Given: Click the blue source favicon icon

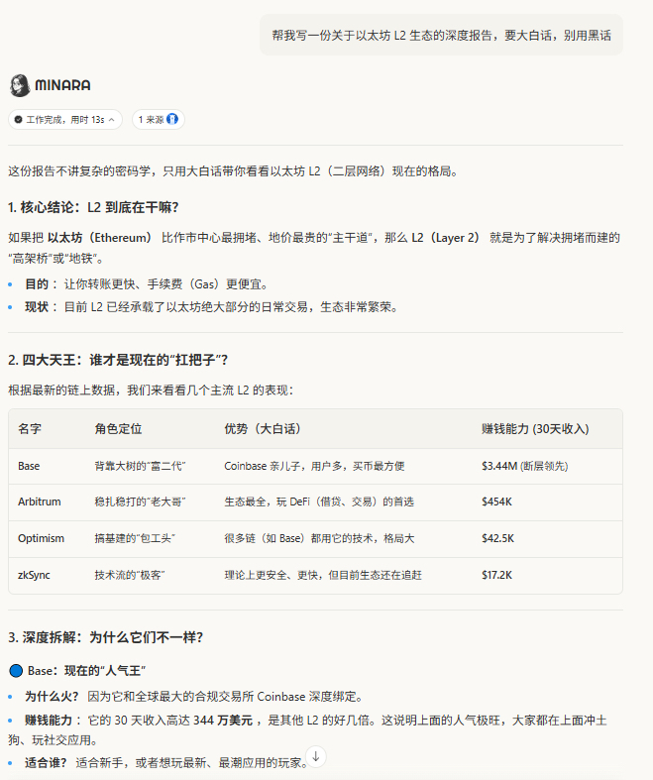Looking at the screenshot, I should [172, 119].
